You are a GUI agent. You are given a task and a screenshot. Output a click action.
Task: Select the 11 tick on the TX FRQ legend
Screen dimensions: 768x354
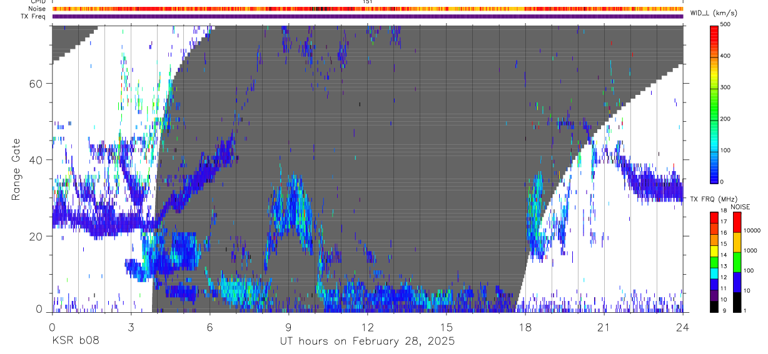(x=724, y=289)
